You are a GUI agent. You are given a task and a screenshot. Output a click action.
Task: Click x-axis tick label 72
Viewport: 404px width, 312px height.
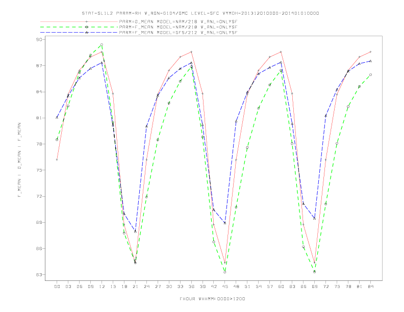(x=326, y=287)
